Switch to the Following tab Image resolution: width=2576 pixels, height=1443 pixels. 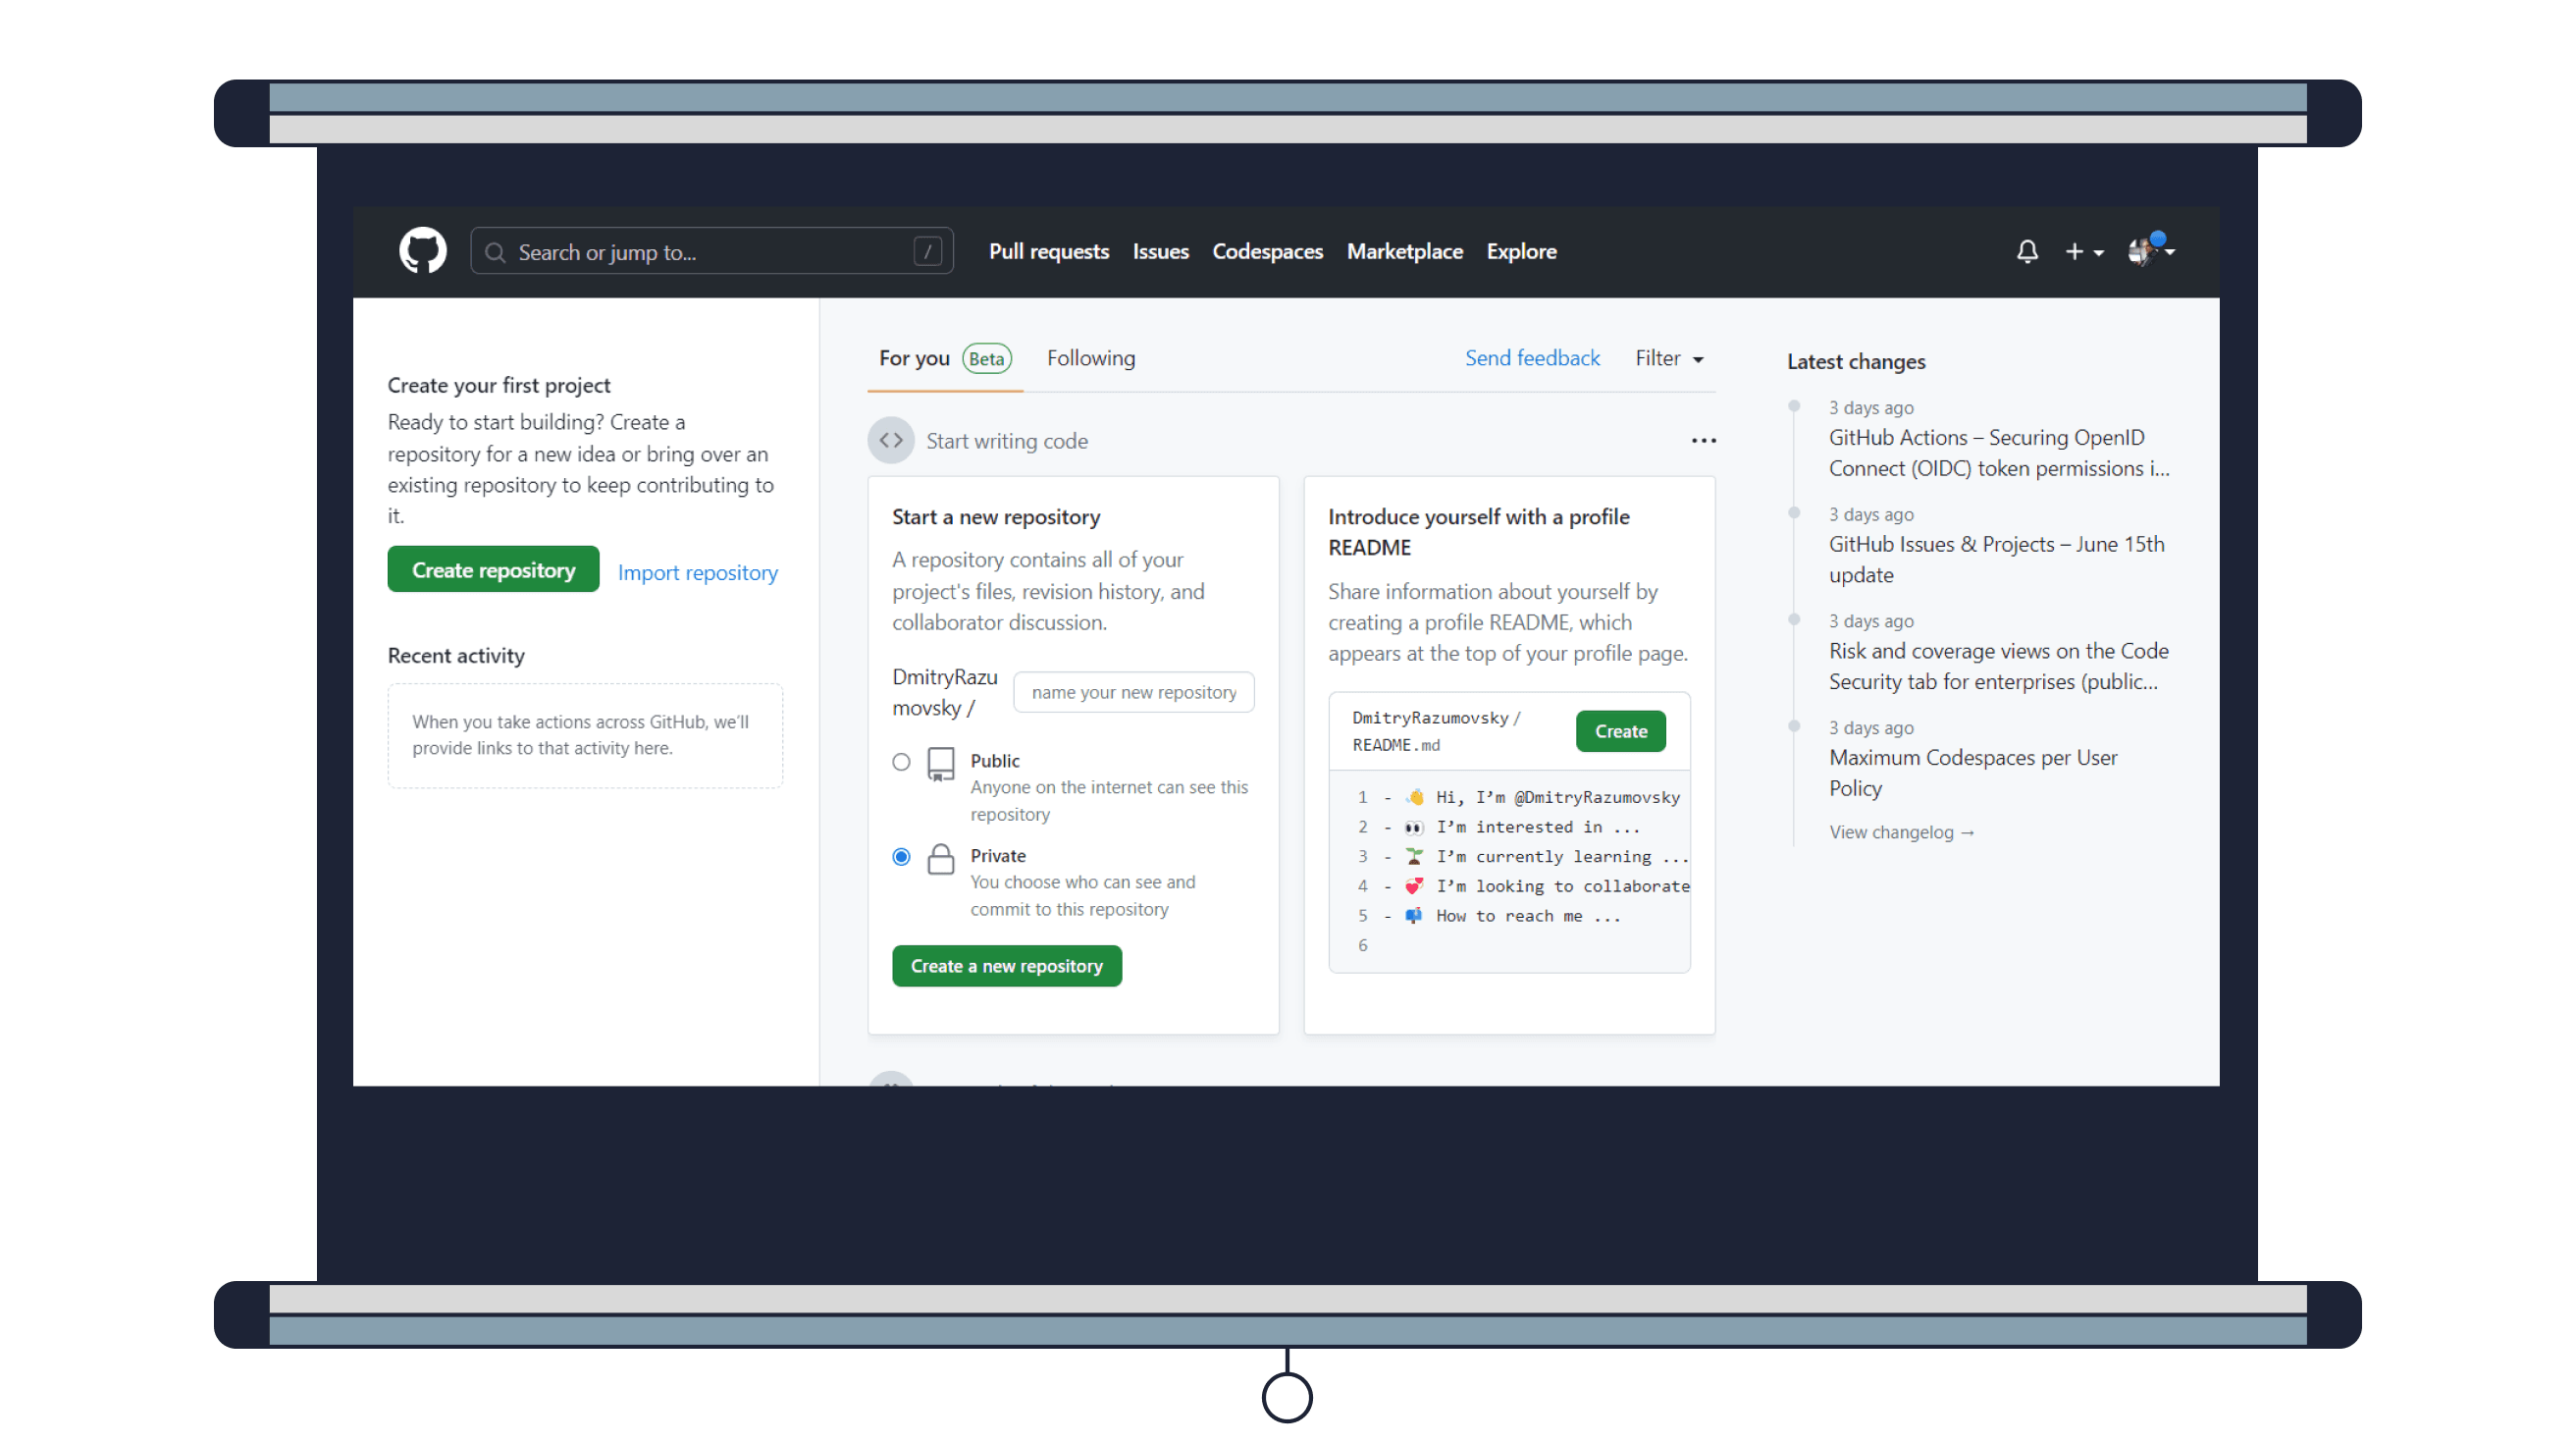coord(1091,358)
